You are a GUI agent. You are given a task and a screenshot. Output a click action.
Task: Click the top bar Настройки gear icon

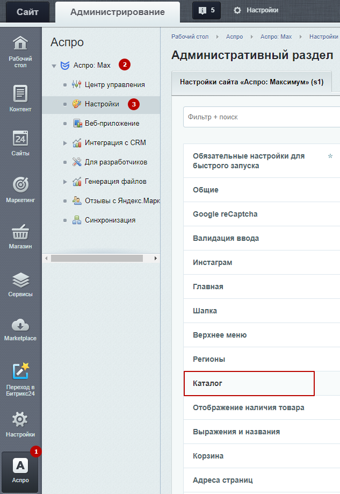click(237, 10)
